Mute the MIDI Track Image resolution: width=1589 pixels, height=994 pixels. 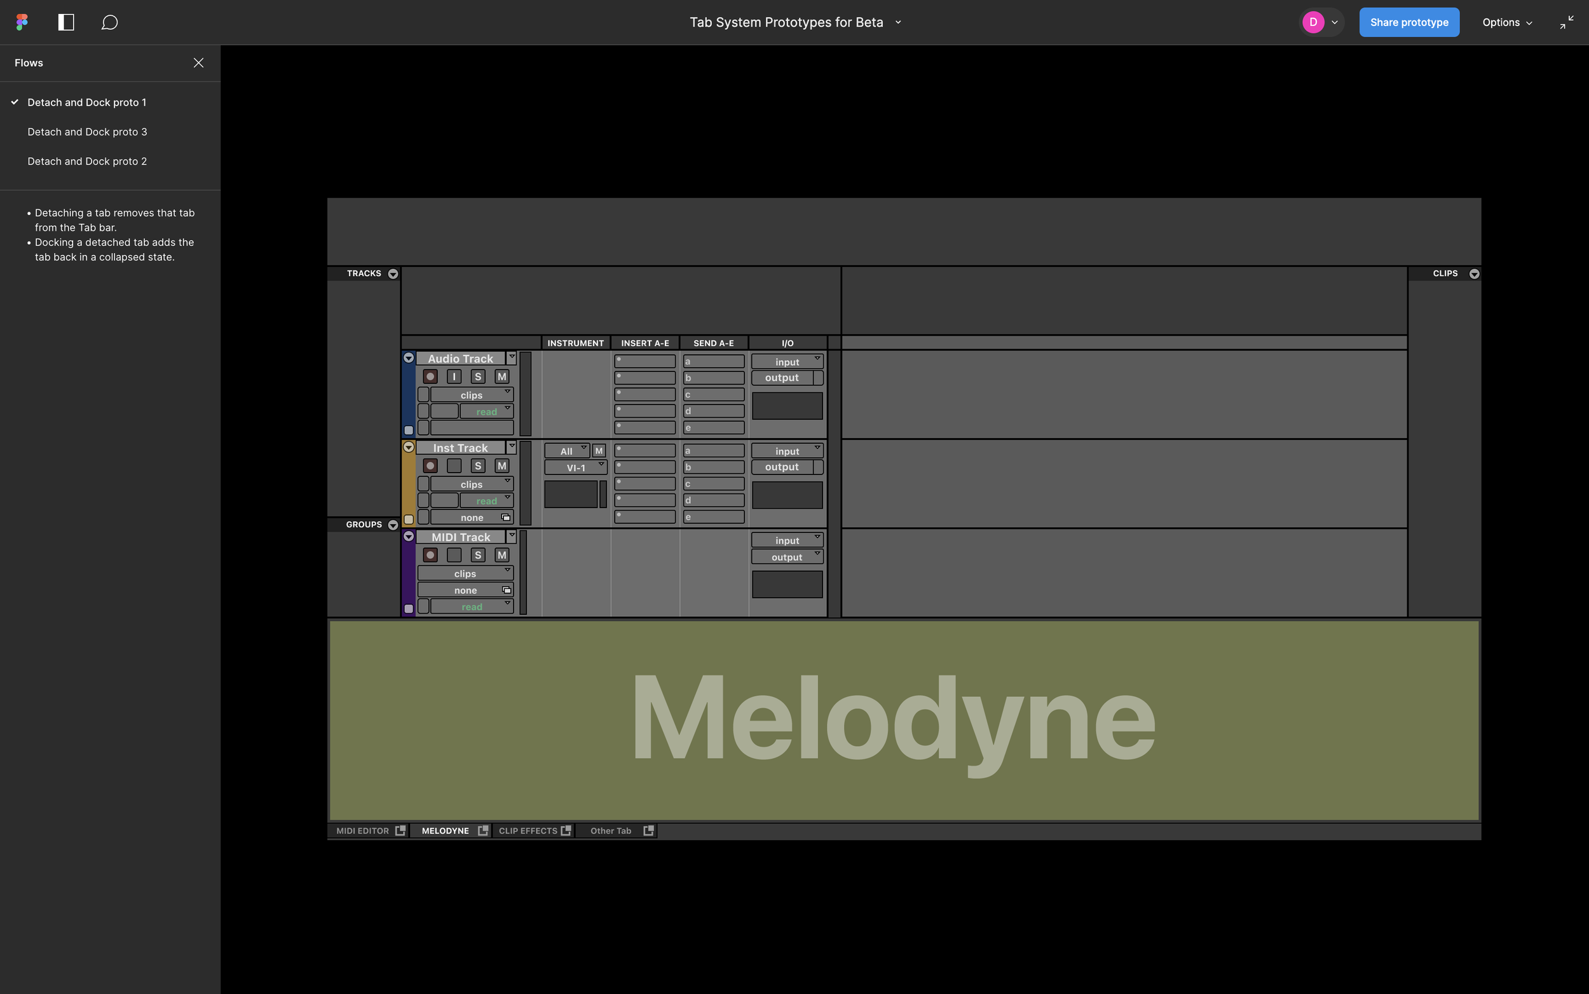[502, 556]
